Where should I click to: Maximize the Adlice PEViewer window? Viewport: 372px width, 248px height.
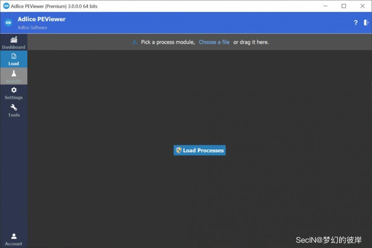(344, 6)
